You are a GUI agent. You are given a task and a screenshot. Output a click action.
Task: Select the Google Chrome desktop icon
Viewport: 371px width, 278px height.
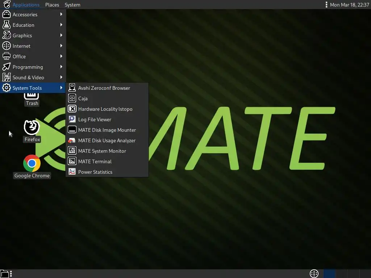click(32, 163)
